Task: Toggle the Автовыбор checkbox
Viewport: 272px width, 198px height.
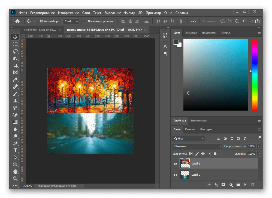Action: point(41,21)
